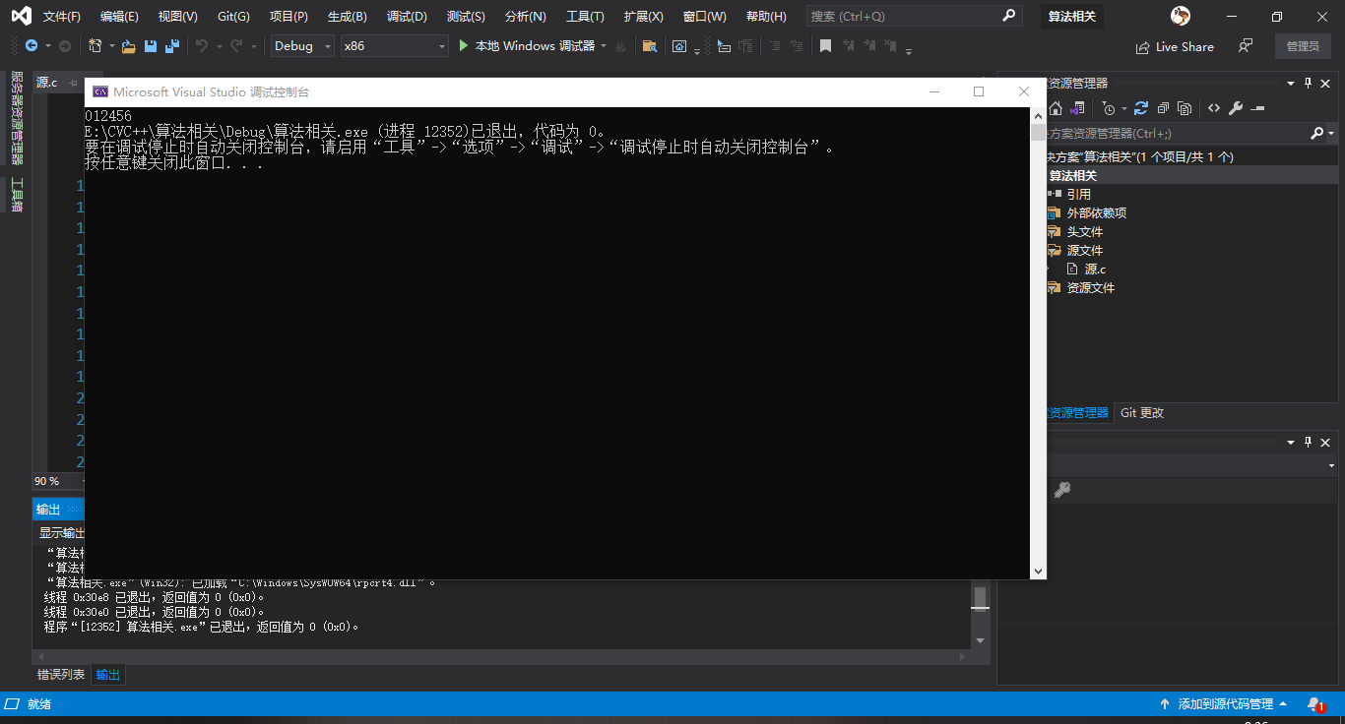Click the comment selection icon in toolbar
Image resolution: width=1345 pixels, height=724 pixels.
click(x=774, y=46)
